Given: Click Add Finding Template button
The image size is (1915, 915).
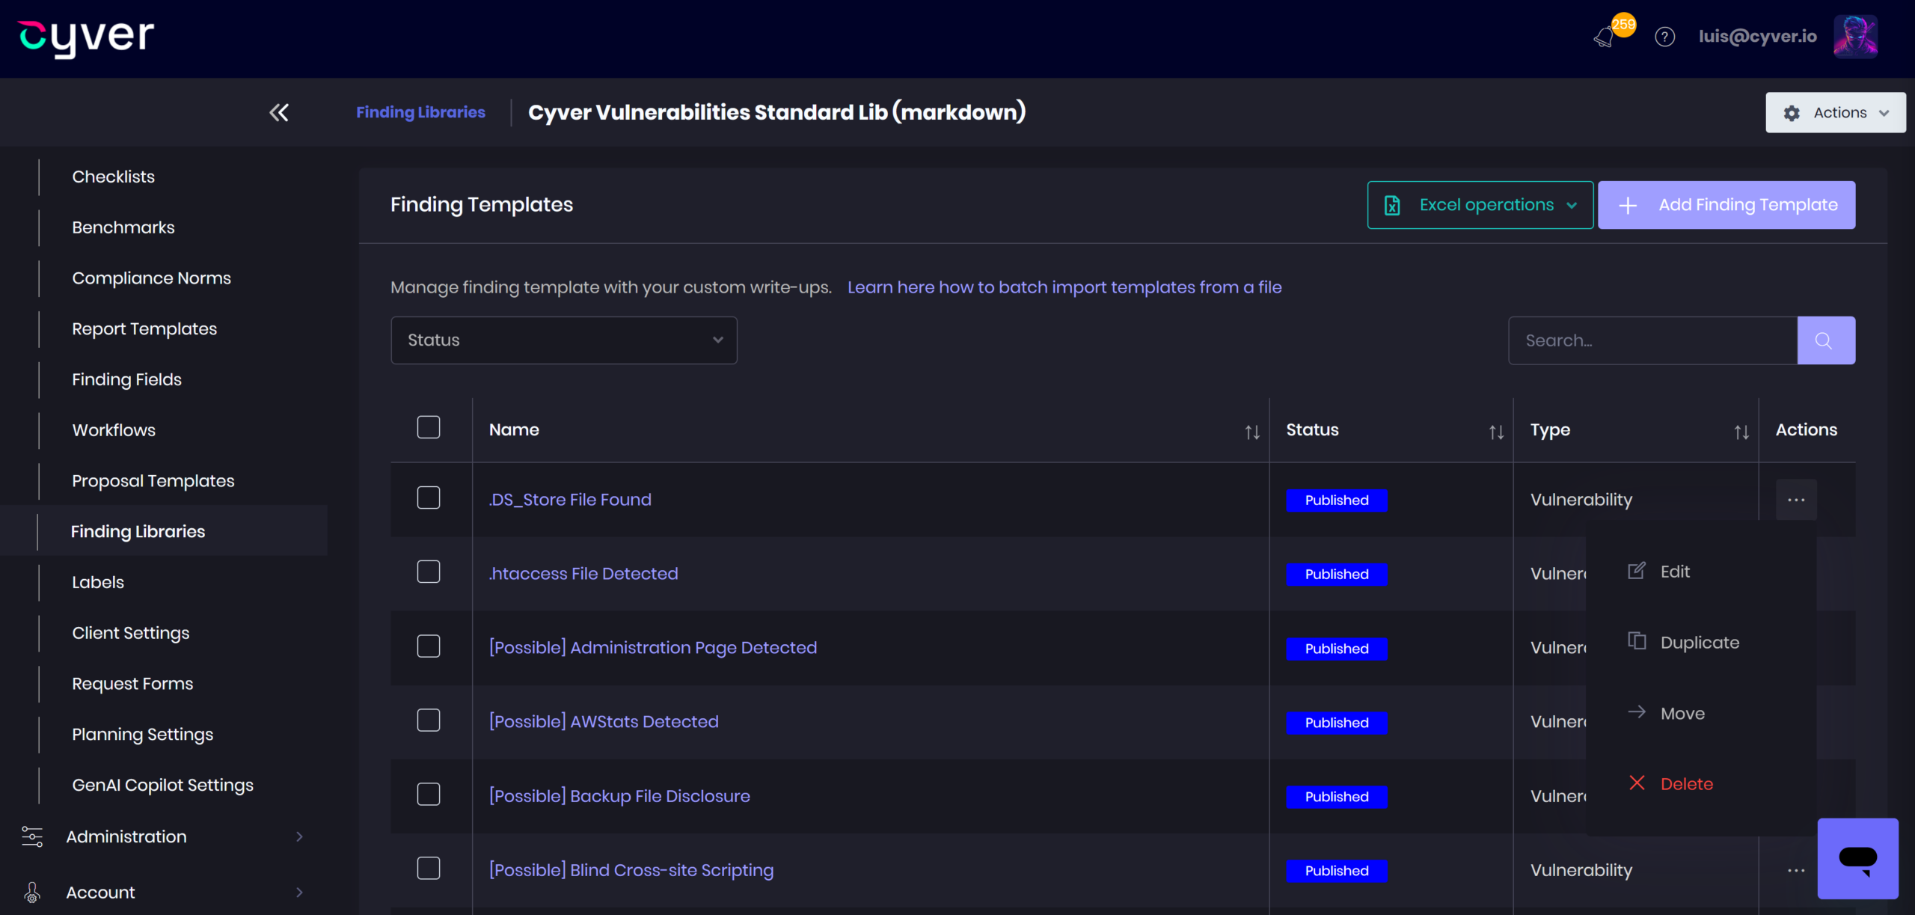Looking at the screenshot, I should (1726, 205).
